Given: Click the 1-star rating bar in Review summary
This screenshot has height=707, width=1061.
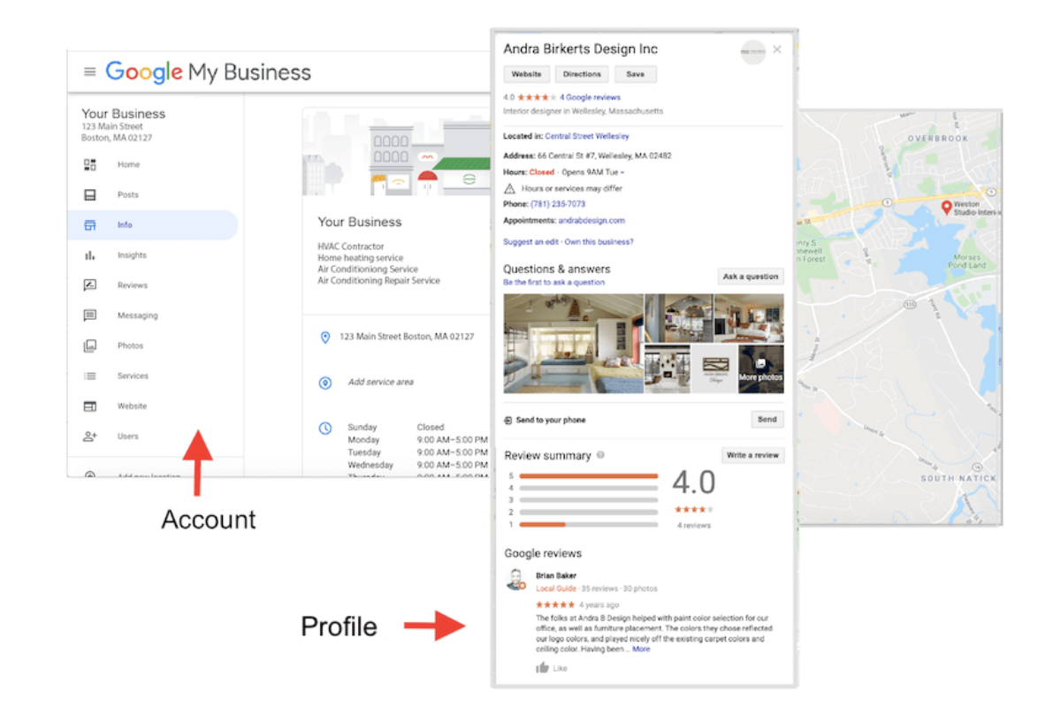Looking at the screenshot, I should tap(589, 524).
